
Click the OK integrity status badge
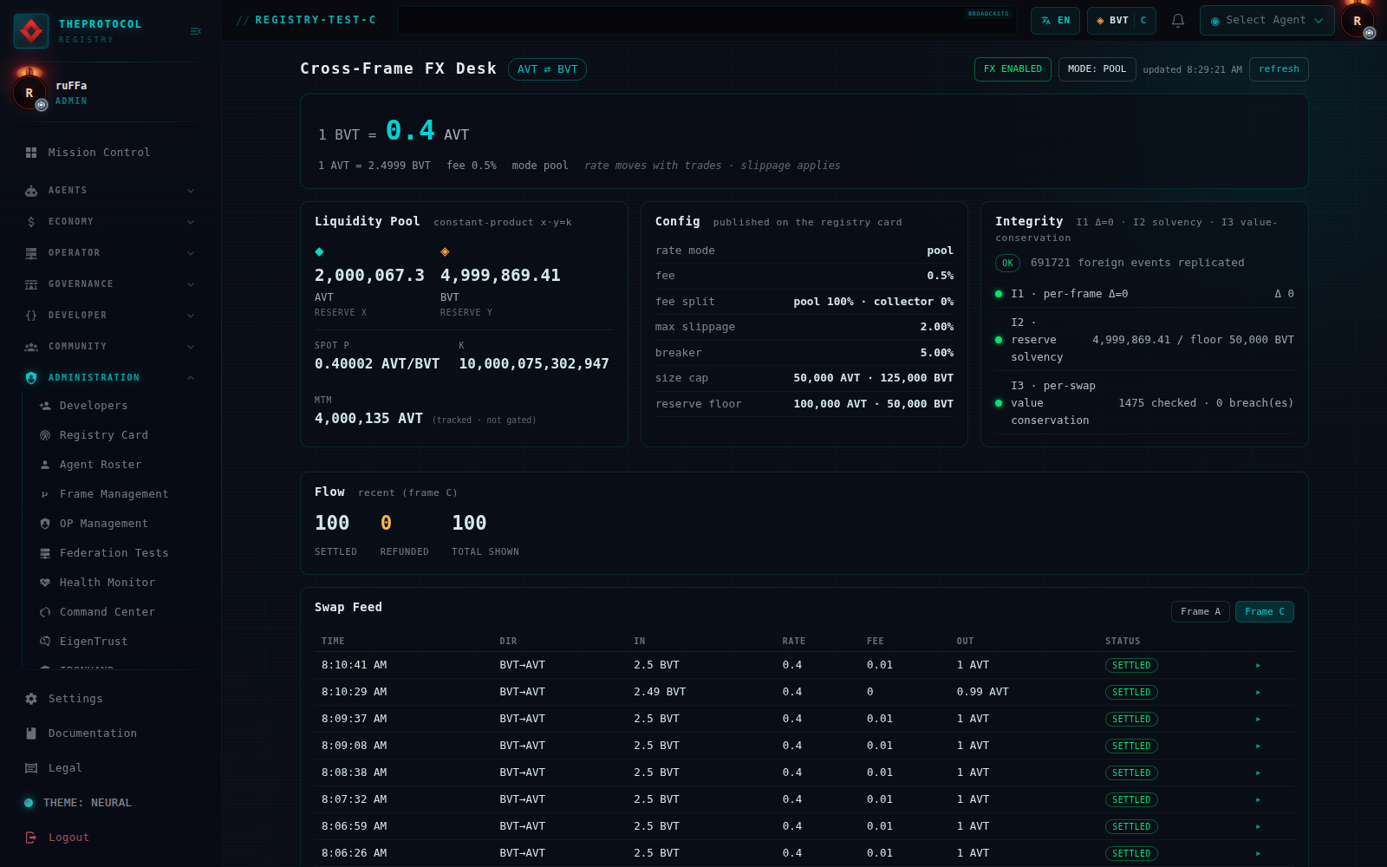[1007, 263]
